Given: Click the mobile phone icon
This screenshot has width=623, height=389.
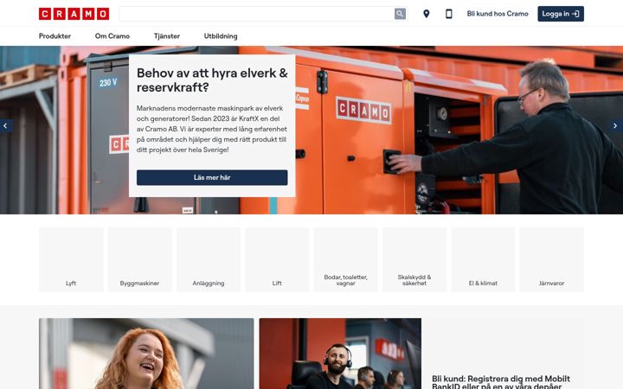Looking at the screenshot, I should point(449,14).
